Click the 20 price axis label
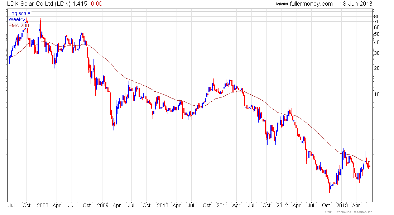Screen dimensions: 394x215 [x=377, y=68]
